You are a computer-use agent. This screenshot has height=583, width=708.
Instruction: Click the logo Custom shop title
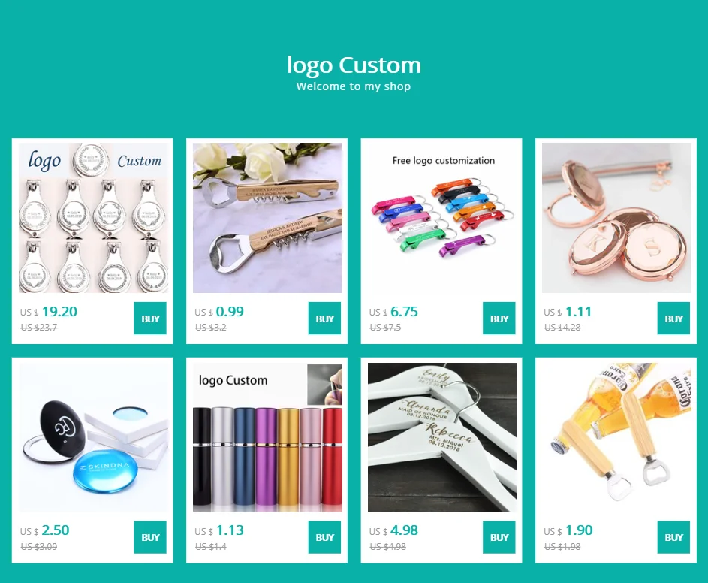tap(354, 65)
